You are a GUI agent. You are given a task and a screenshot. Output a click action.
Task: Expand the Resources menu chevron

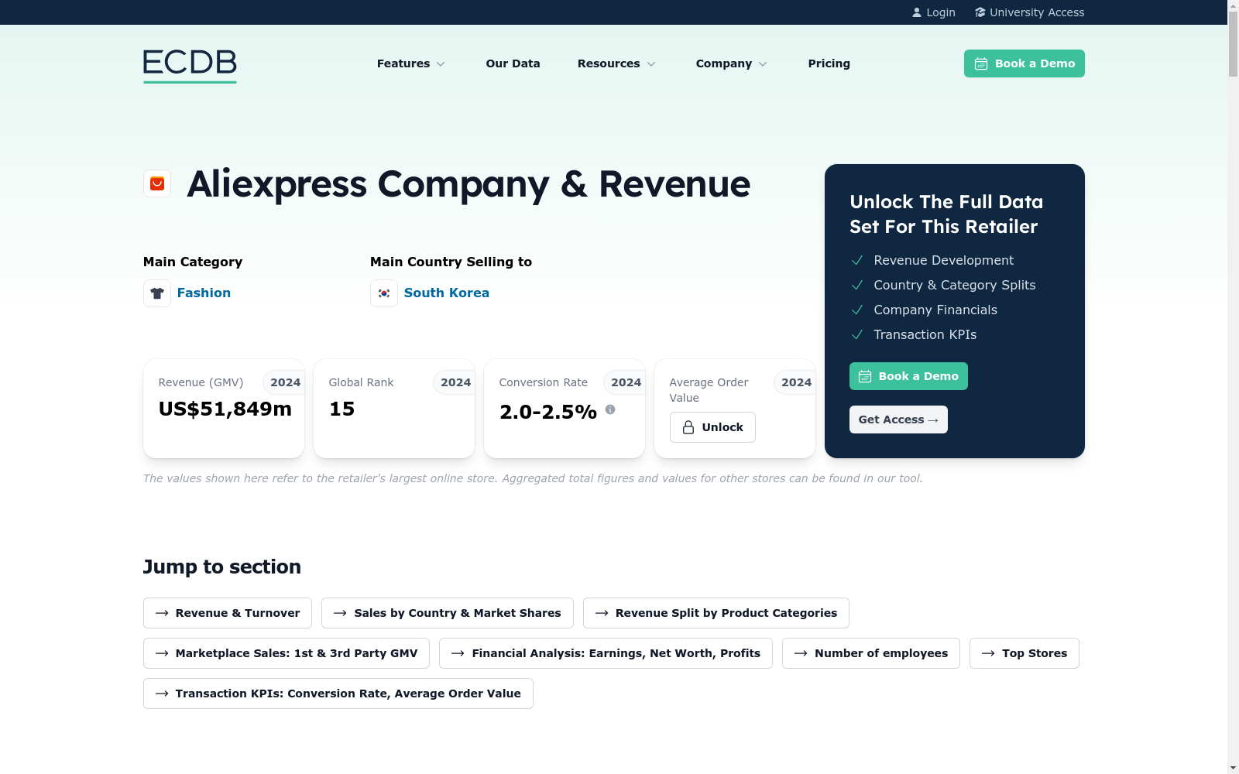coord(651,64)
